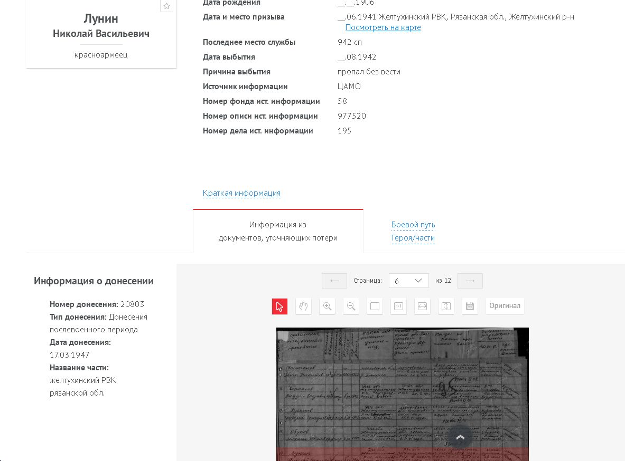Image resolution: width=625 pixels, height=461 pixels.
Task: Open the page number dropdown
Action: click(408, 281)
